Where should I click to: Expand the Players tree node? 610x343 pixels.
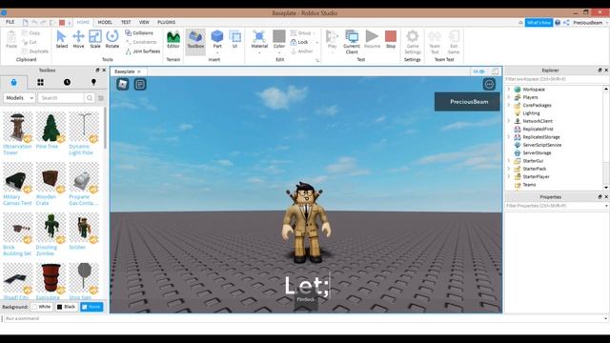pos(509,97)
